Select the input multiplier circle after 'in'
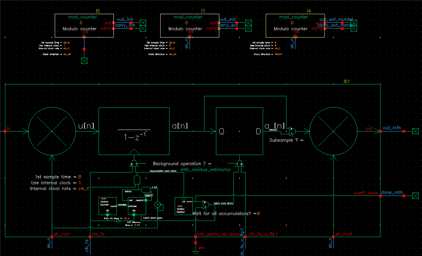The height and width of the screenshot is (256, 422). (52, 131)
